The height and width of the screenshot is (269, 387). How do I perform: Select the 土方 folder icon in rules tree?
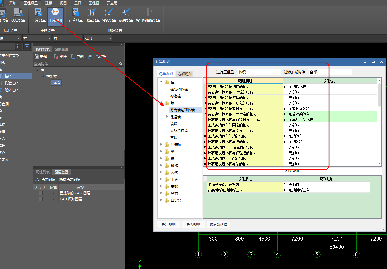tap(167, 179)
